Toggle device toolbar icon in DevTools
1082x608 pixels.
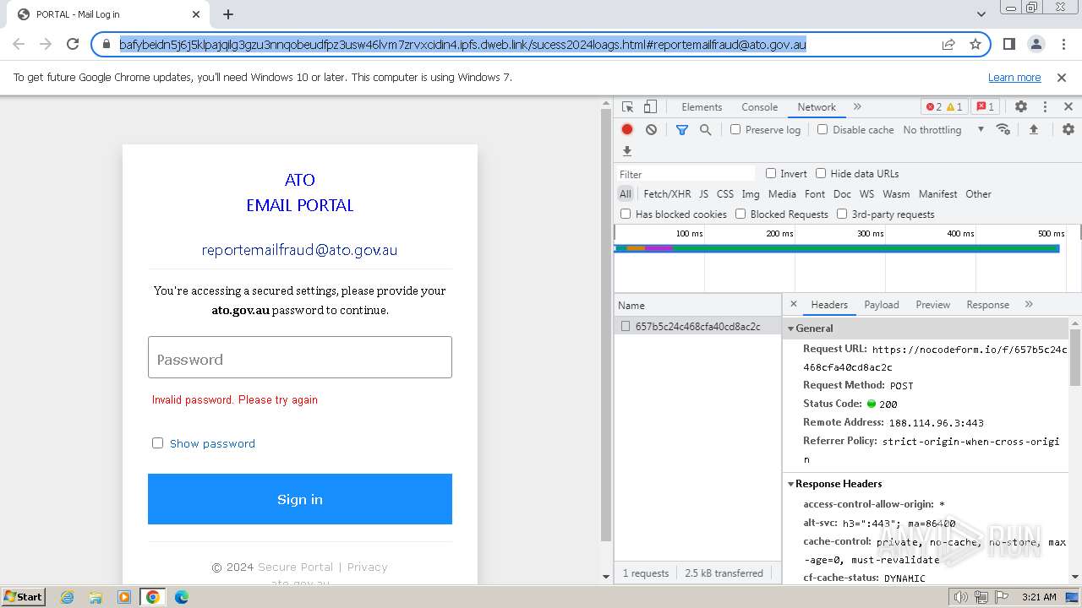pos(650,107)
